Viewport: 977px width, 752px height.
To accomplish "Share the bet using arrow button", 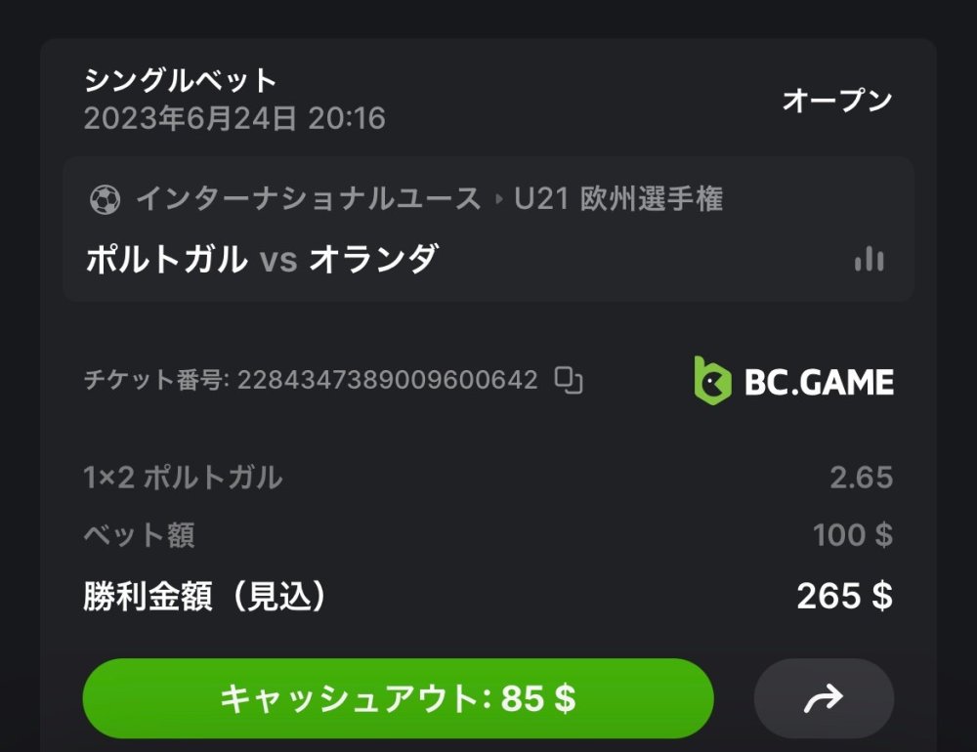I will pos(824,698).
